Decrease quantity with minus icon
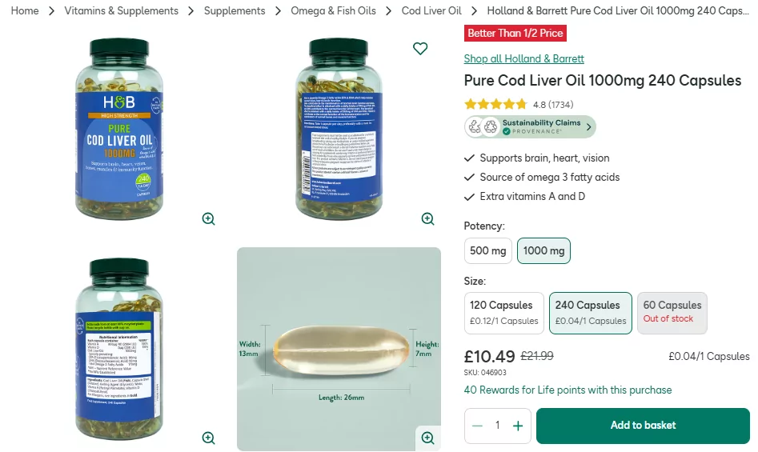Screen dimensions: 758x452 pyautogui.click(x=478, y=426)
